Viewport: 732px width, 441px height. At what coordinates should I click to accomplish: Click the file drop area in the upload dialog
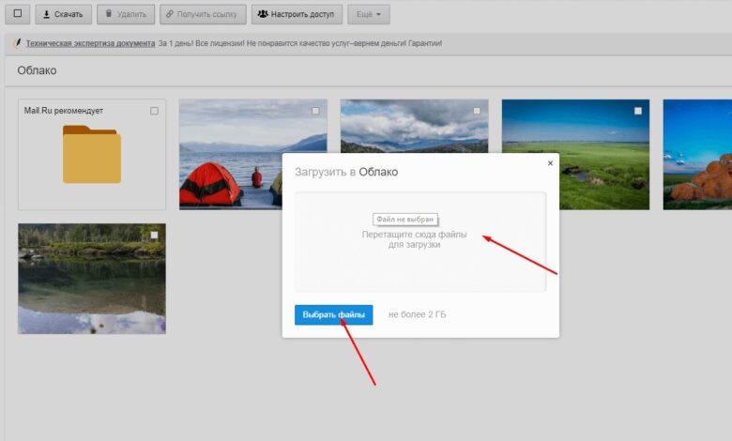[419, 263]
